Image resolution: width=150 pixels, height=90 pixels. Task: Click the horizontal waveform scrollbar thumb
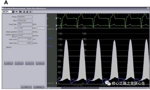point(80,88)
